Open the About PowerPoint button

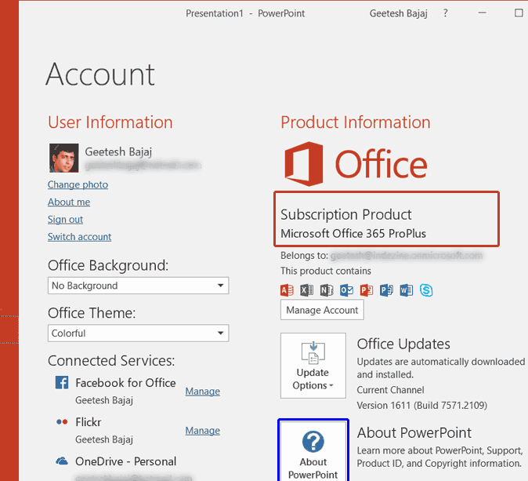coord(313,450)
